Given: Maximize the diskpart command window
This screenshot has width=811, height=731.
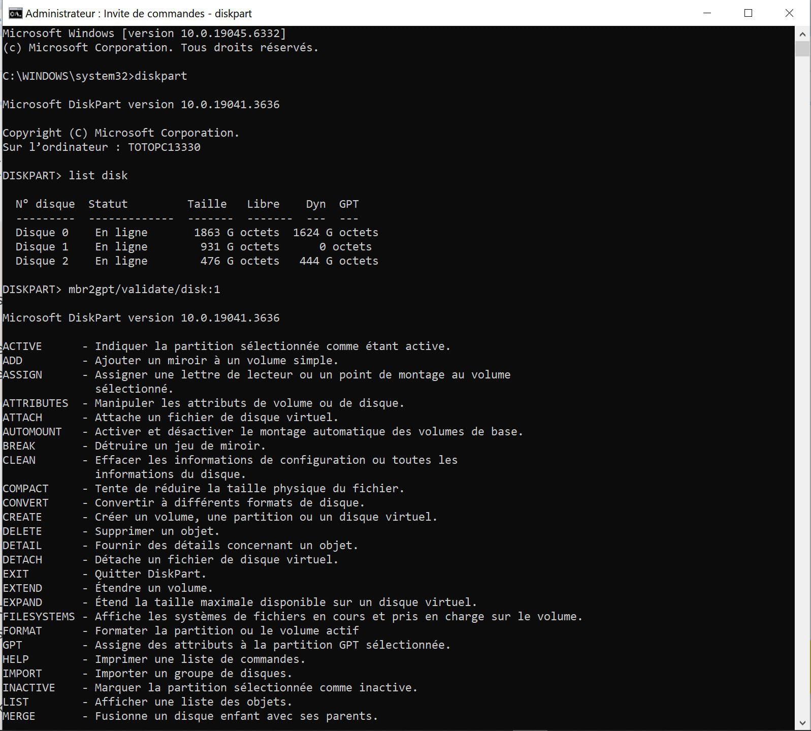Looking at the screenshot, I should [748, 13].
